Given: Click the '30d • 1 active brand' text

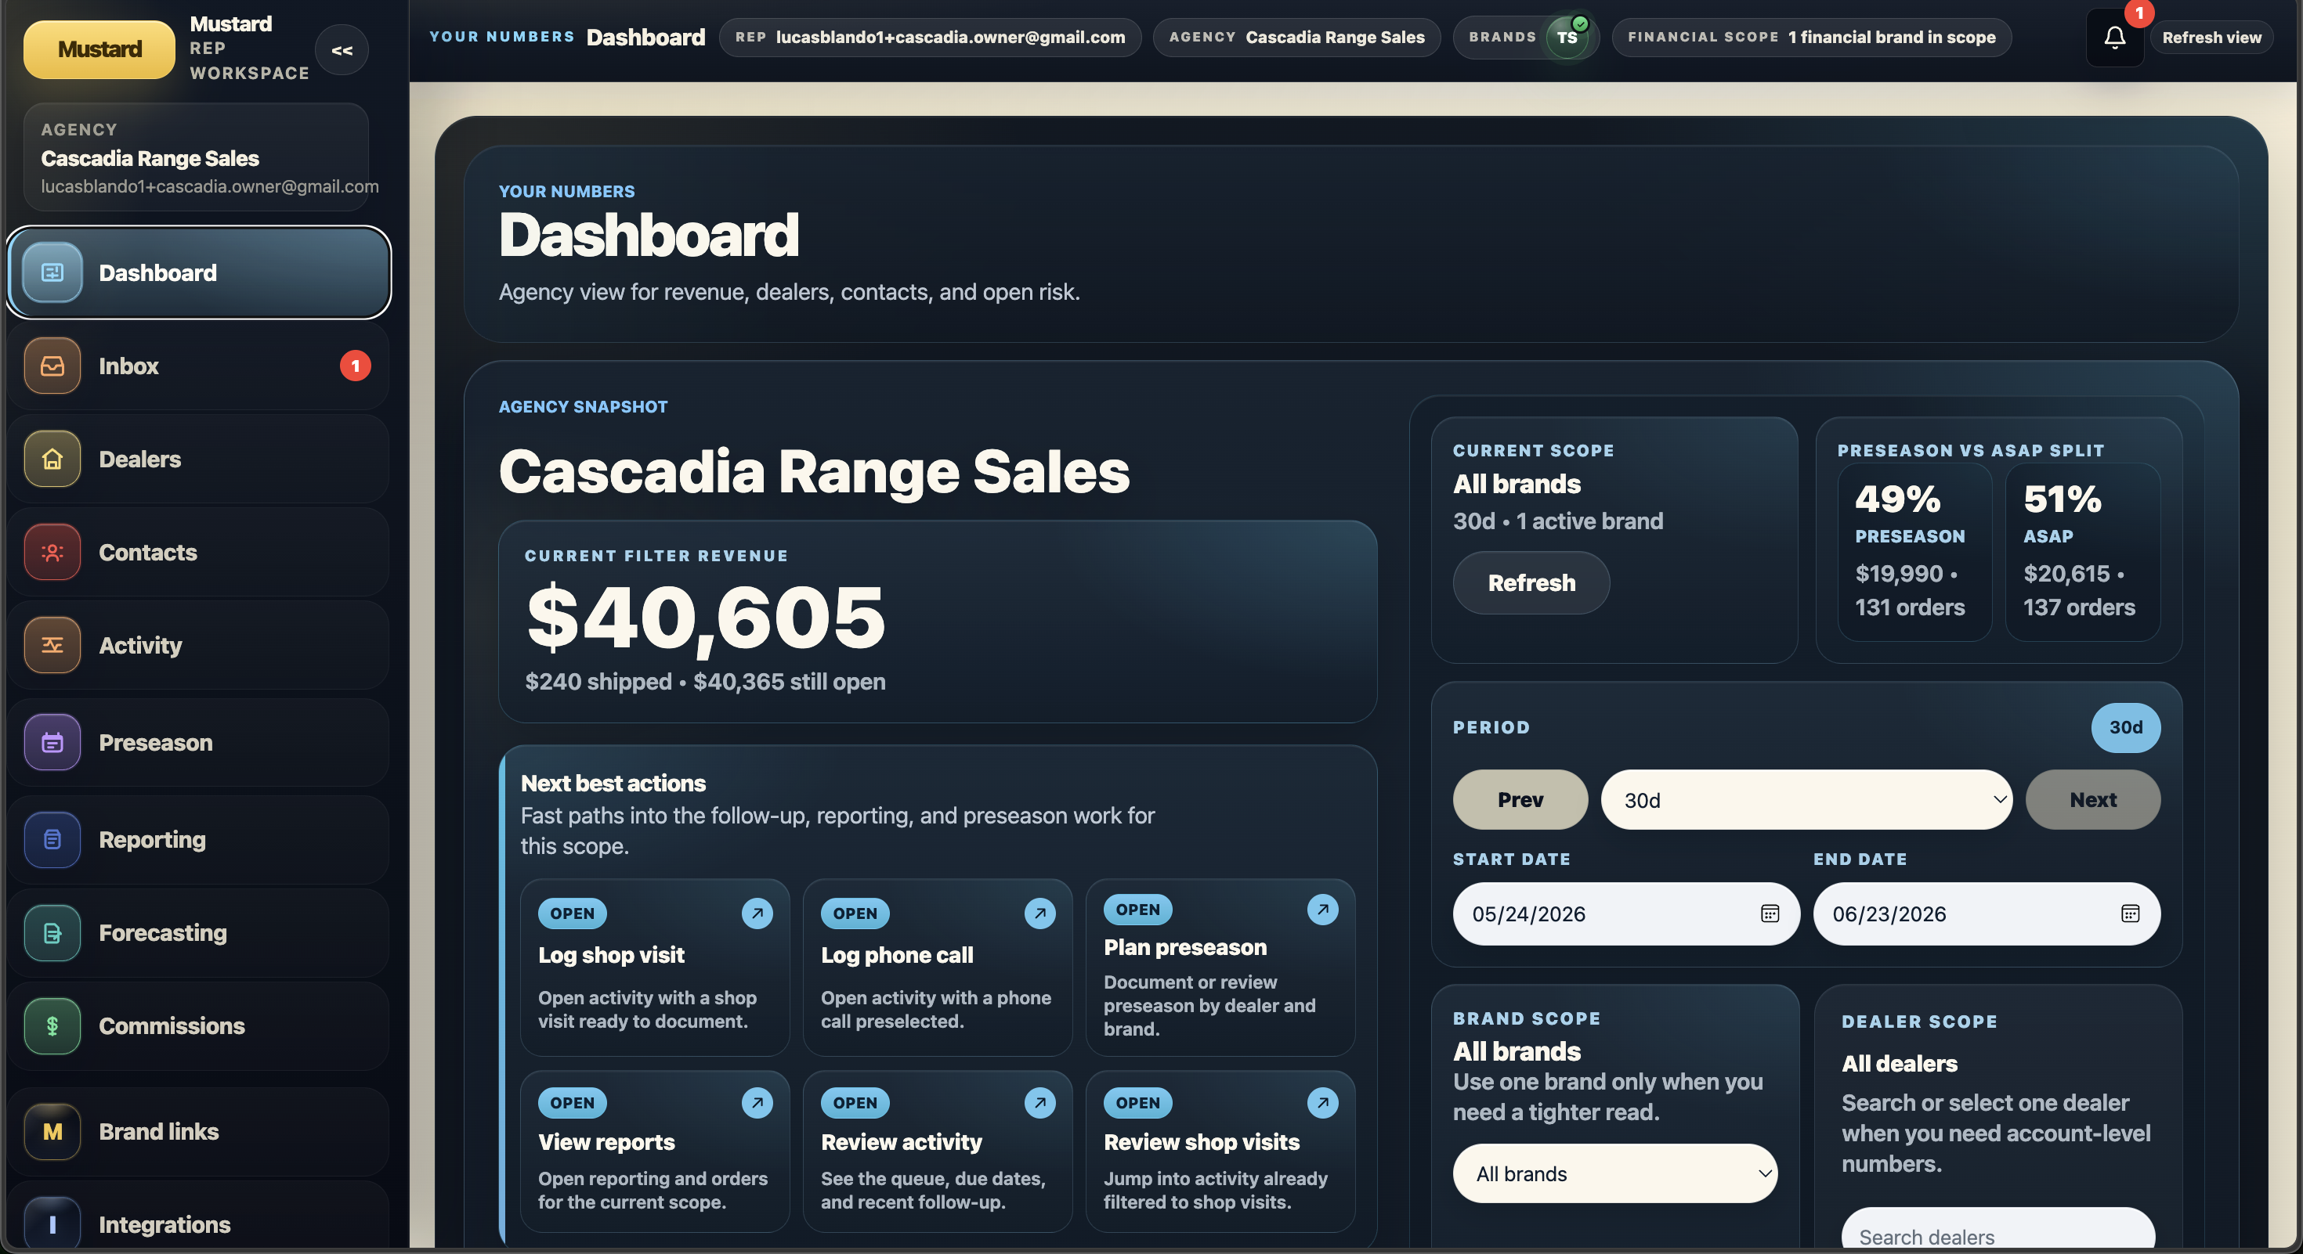Looking at the screenshot, I should (1557, 521).
